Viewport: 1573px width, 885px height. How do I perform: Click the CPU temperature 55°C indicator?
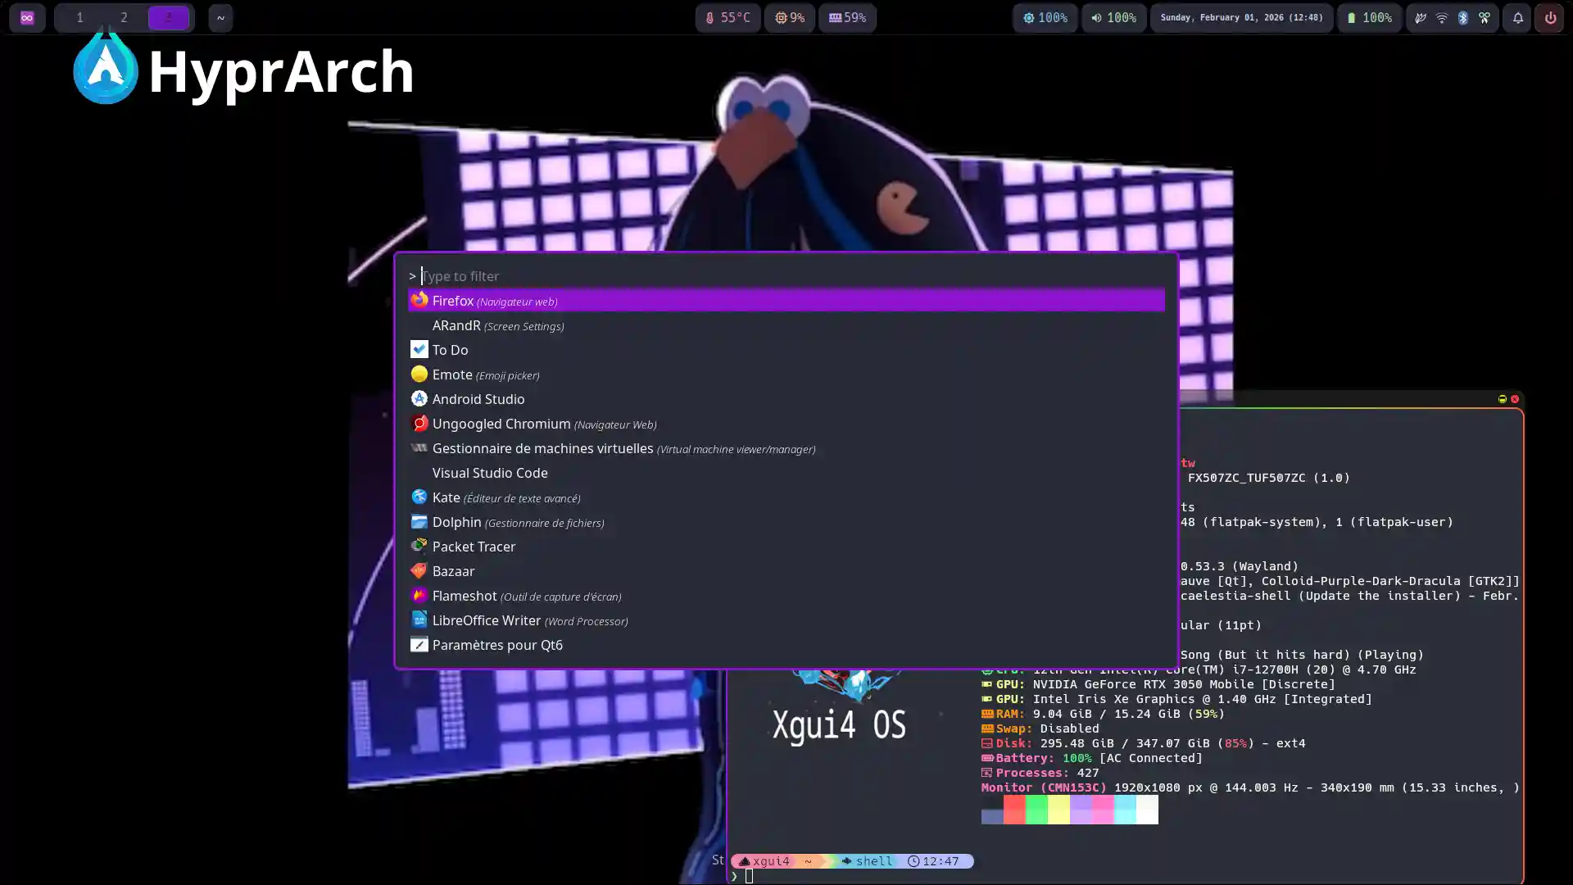(x=728, y=17)
